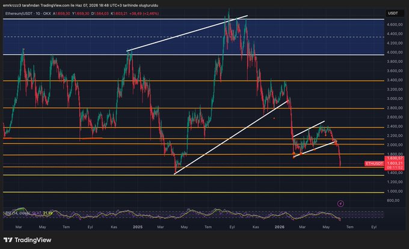Click the RSI (14, close) indicator legend
This screenshot has height=249, width=409.
coord(17,213)
